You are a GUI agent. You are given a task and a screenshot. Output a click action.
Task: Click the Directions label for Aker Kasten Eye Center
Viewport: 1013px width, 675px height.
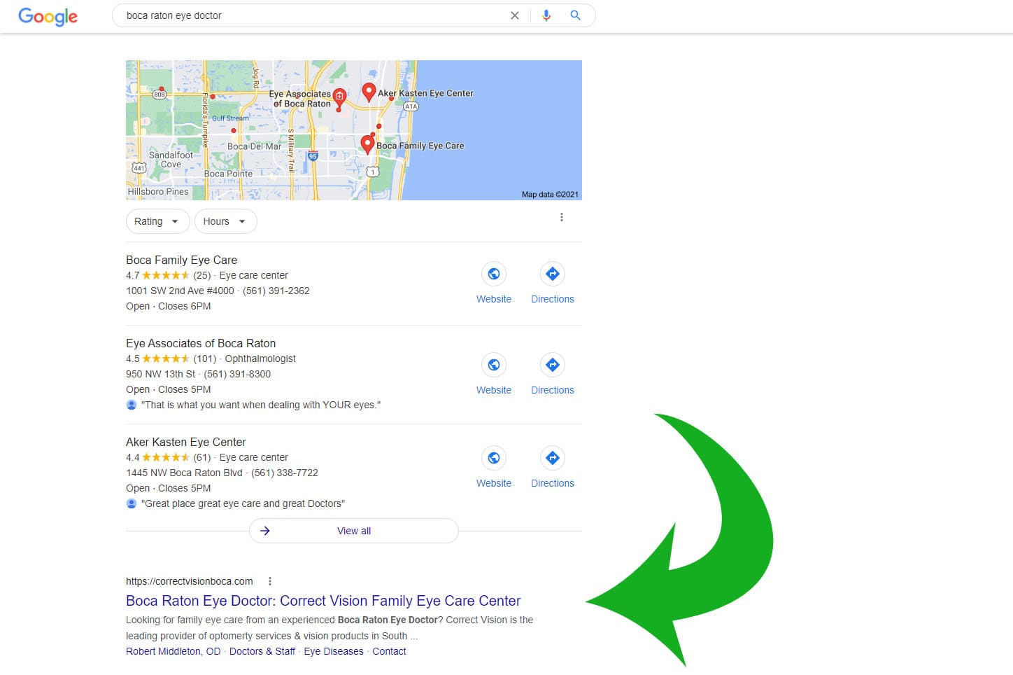pos(553,483)
